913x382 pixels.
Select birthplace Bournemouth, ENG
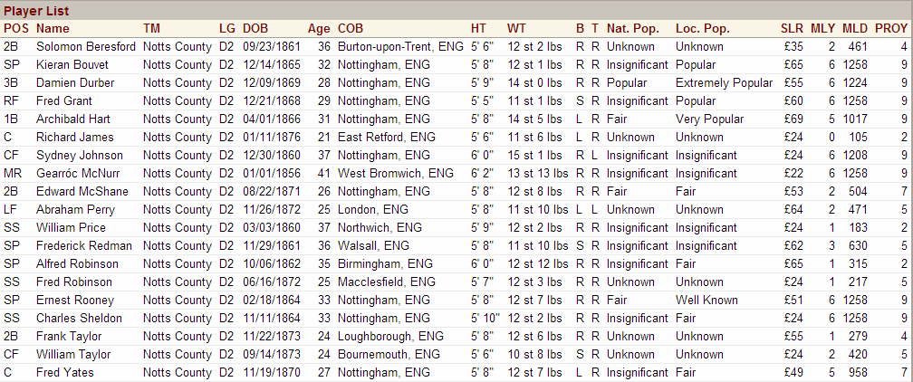[x=388, y=354]
